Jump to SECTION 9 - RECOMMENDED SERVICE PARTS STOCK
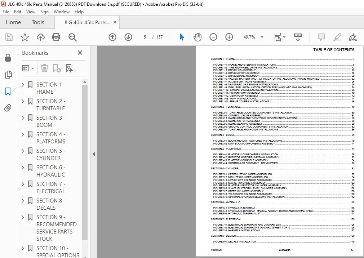The image size is (364, 258). pyautogui.click(x=57, y=228)
